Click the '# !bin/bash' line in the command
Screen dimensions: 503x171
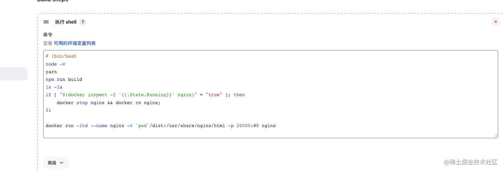tap(61, 56)
